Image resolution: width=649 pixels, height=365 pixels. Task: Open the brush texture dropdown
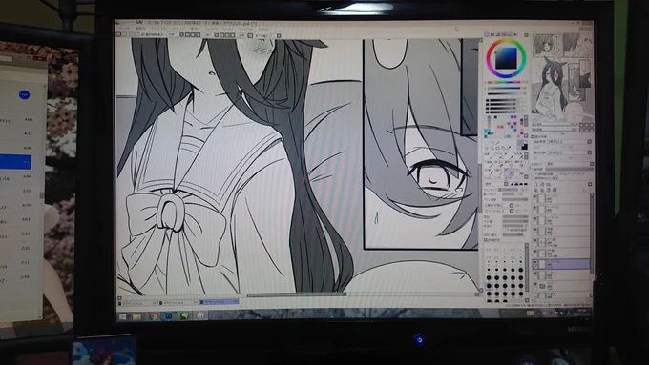pos(512,211)
